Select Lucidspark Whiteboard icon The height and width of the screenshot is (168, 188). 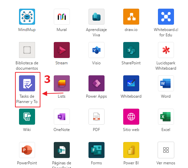166,50
